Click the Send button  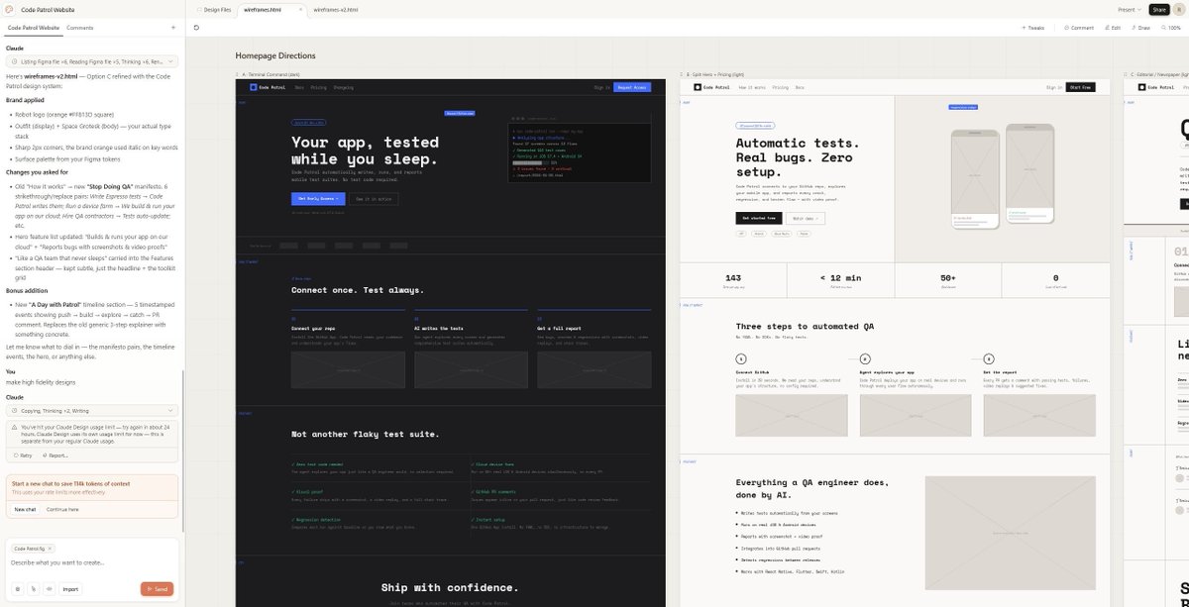[x=157, y=588]
